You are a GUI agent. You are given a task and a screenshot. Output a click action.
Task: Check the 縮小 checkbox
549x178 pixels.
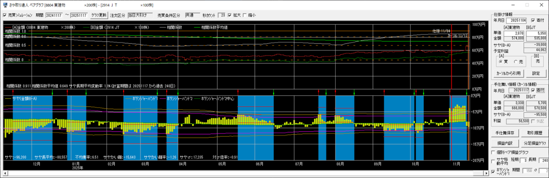[245, 15]
